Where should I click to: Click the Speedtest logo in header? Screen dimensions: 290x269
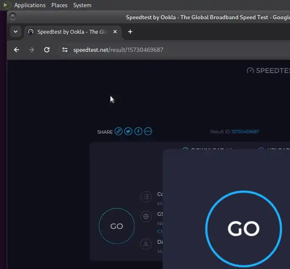pos(268,70)
